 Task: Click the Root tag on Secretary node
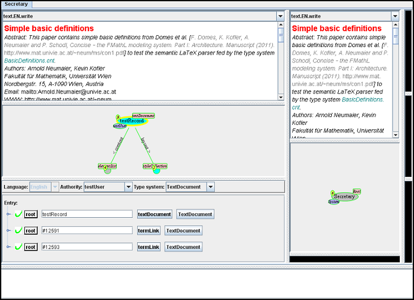pyautogui.click(x=357, y=191)
